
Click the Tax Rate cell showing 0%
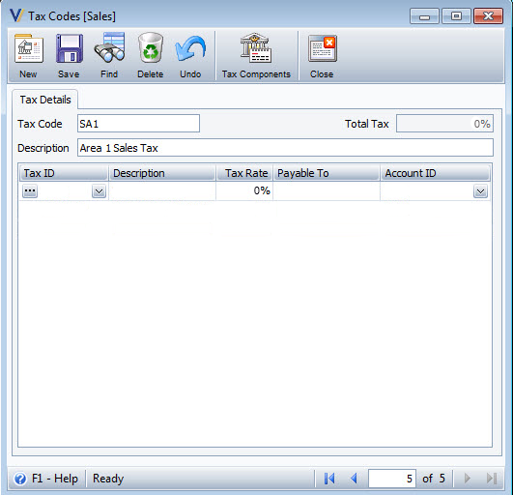(244, 190)
